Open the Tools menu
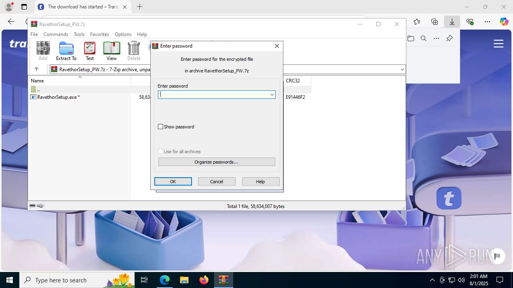513x288 pixels. pyautogui.click(x=79, y=34)
